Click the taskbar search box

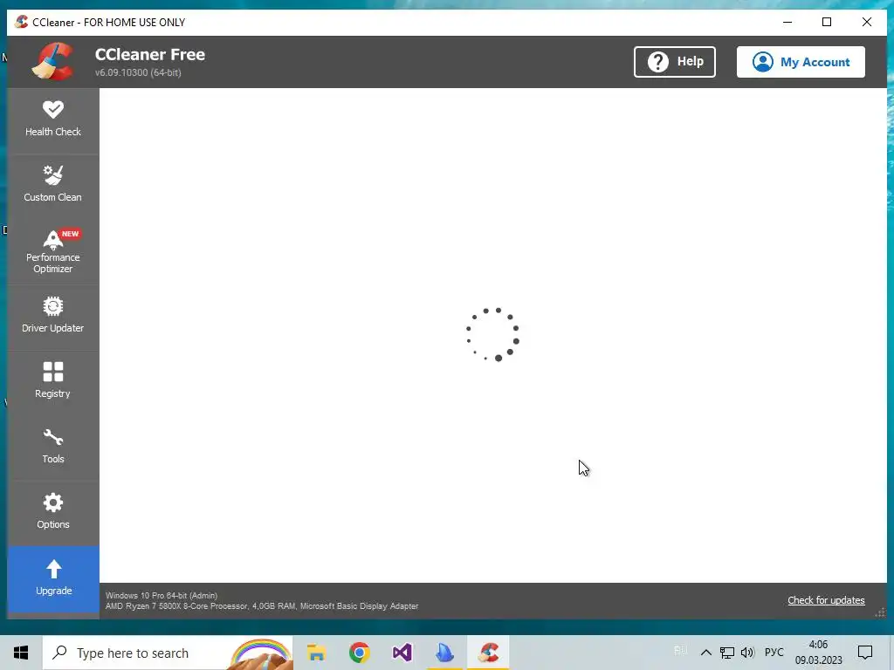click(x=168, y=653)
